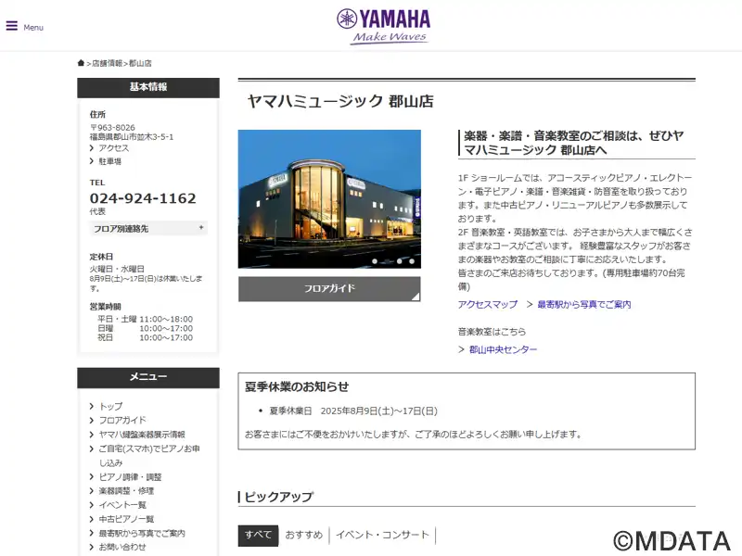
Task: Open the 駐車場 link under address
Action: point(109,161)
